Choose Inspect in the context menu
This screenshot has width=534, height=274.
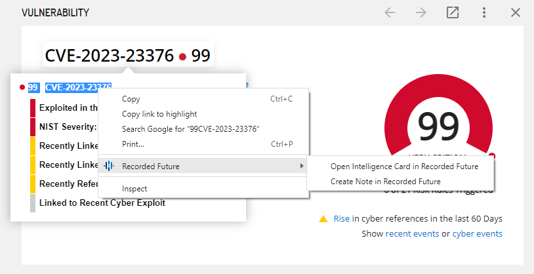point(134,189)
